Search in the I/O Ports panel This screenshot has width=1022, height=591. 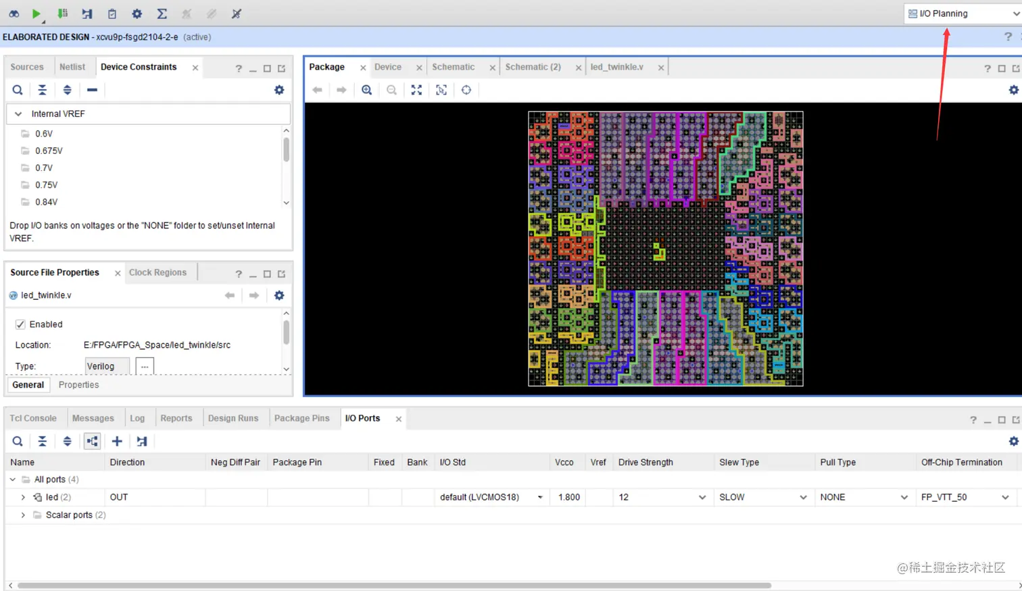point(18,441)
